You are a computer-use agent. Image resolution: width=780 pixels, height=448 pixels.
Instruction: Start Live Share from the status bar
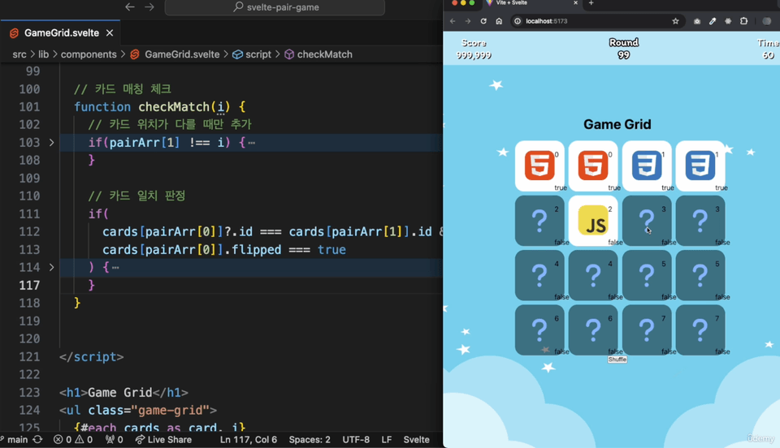pos(163,440)
